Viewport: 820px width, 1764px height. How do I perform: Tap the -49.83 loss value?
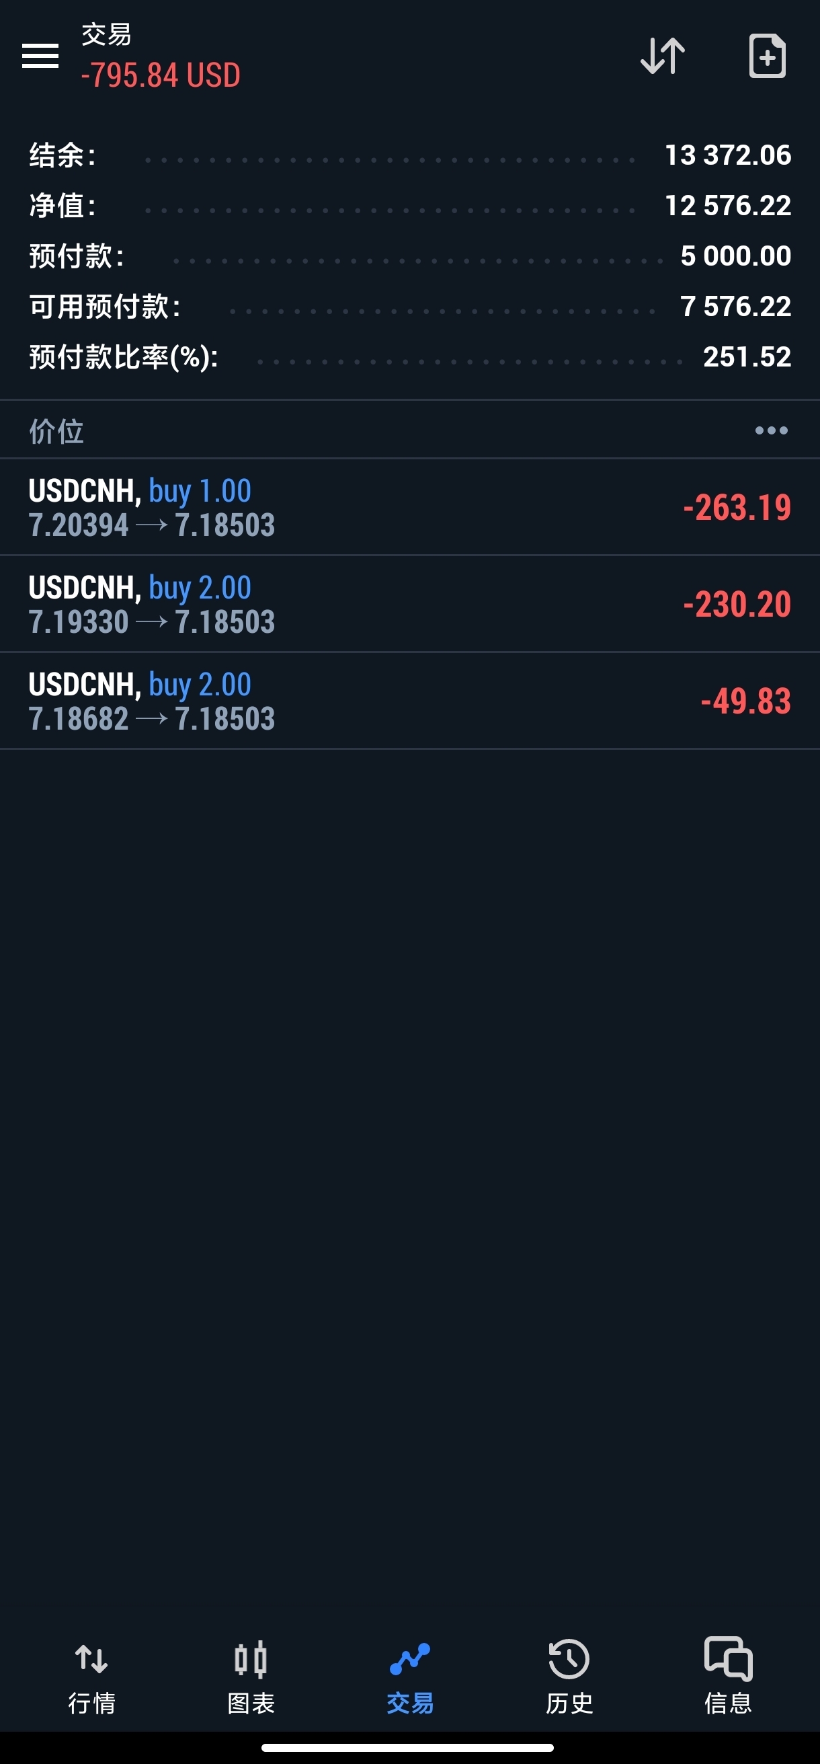tap(746, 701)
